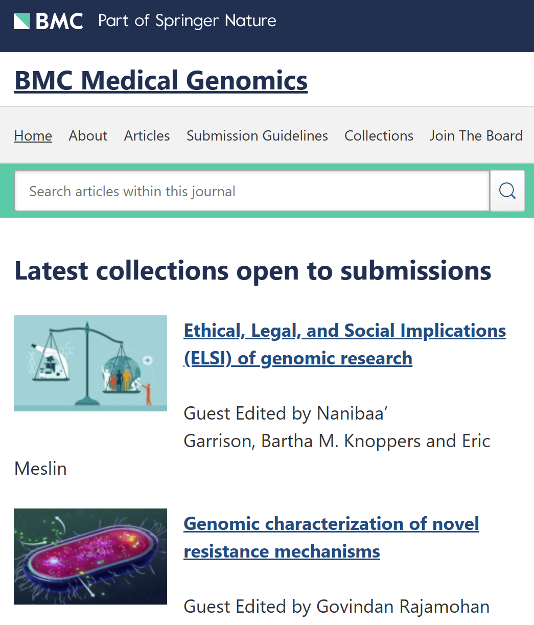Focus the Search articles within this journal field

coord(252,191)
